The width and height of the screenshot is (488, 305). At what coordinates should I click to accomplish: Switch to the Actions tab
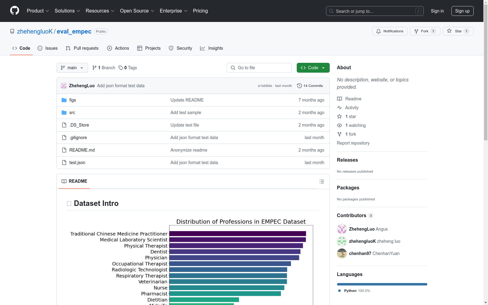[x=118, y=48]
